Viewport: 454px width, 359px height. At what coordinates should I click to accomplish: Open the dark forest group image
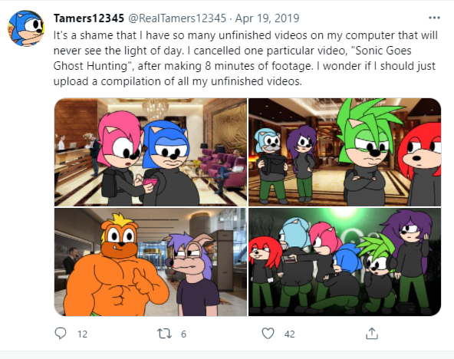(x=344, y=262)
